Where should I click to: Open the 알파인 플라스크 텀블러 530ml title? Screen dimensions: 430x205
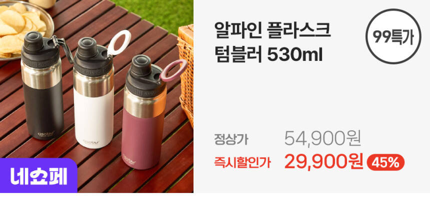point(272,43)
